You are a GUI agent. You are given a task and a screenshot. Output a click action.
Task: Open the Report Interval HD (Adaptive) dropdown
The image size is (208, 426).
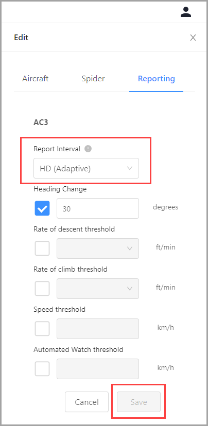click(x=86, y=168)
